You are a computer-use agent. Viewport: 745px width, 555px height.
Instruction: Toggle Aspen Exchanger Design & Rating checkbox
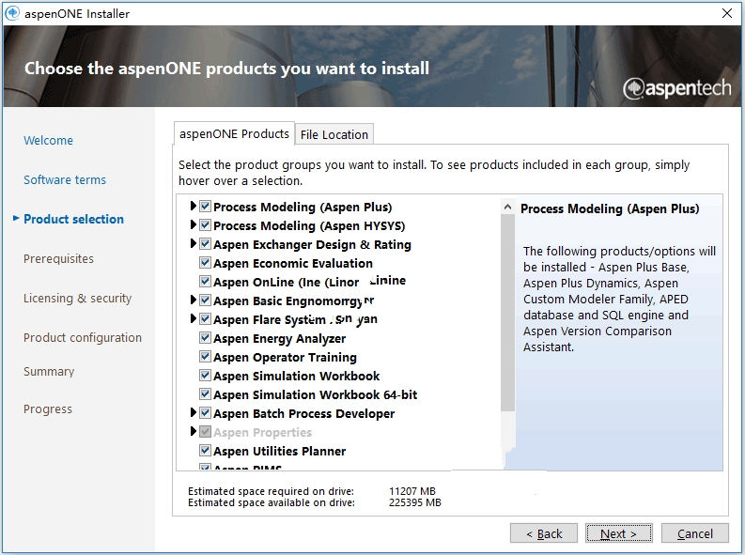(205, 244)
